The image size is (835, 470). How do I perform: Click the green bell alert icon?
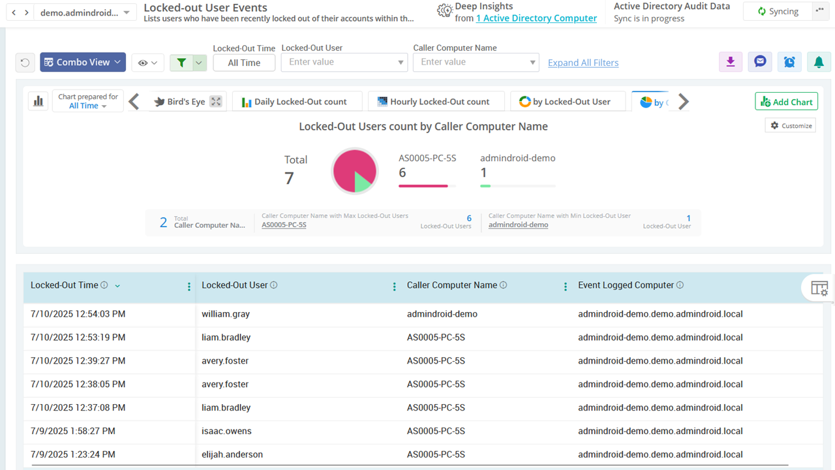[x=819, y=62]
